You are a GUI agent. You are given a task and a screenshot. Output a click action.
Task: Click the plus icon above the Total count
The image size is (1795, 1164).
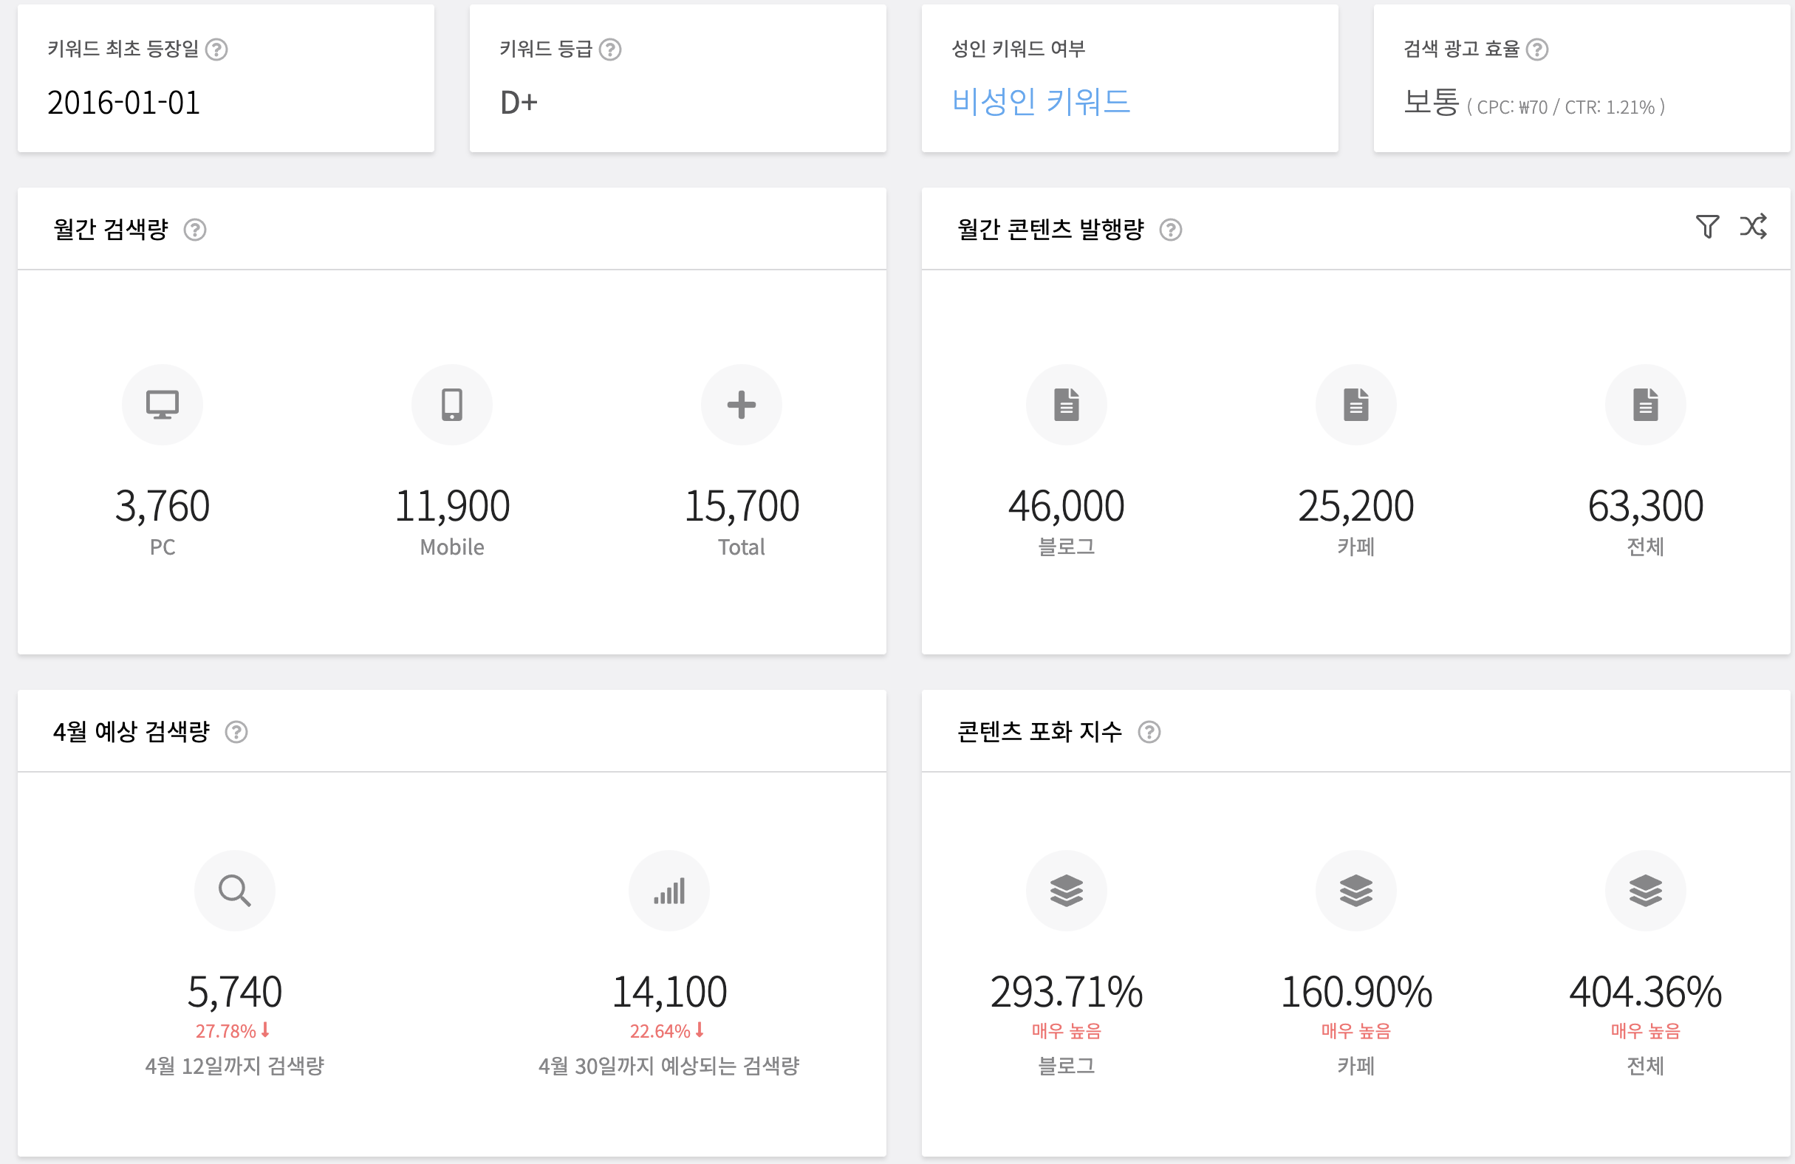pos(742,404)
